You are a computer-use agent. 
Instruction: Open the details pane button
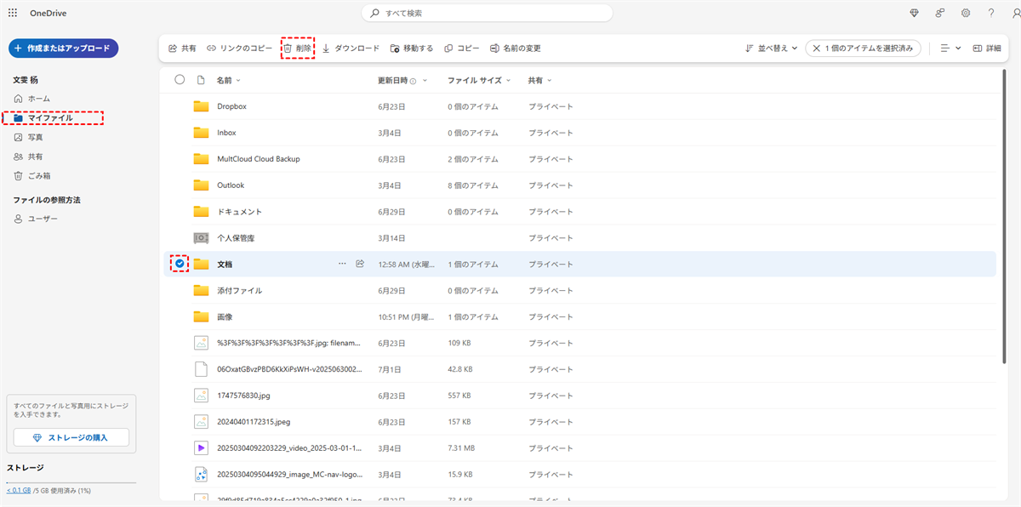[987, 48]
